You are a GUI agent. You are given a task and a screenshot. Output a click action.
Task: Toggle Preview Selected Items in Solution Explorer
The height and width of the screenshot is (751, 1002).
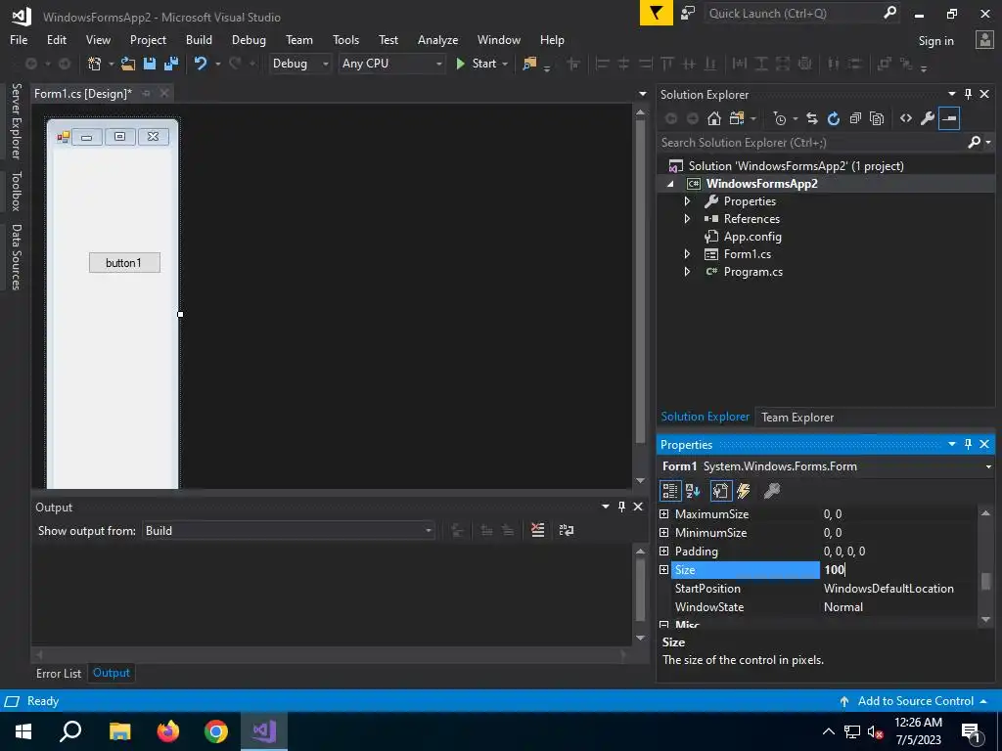(949, 118)
